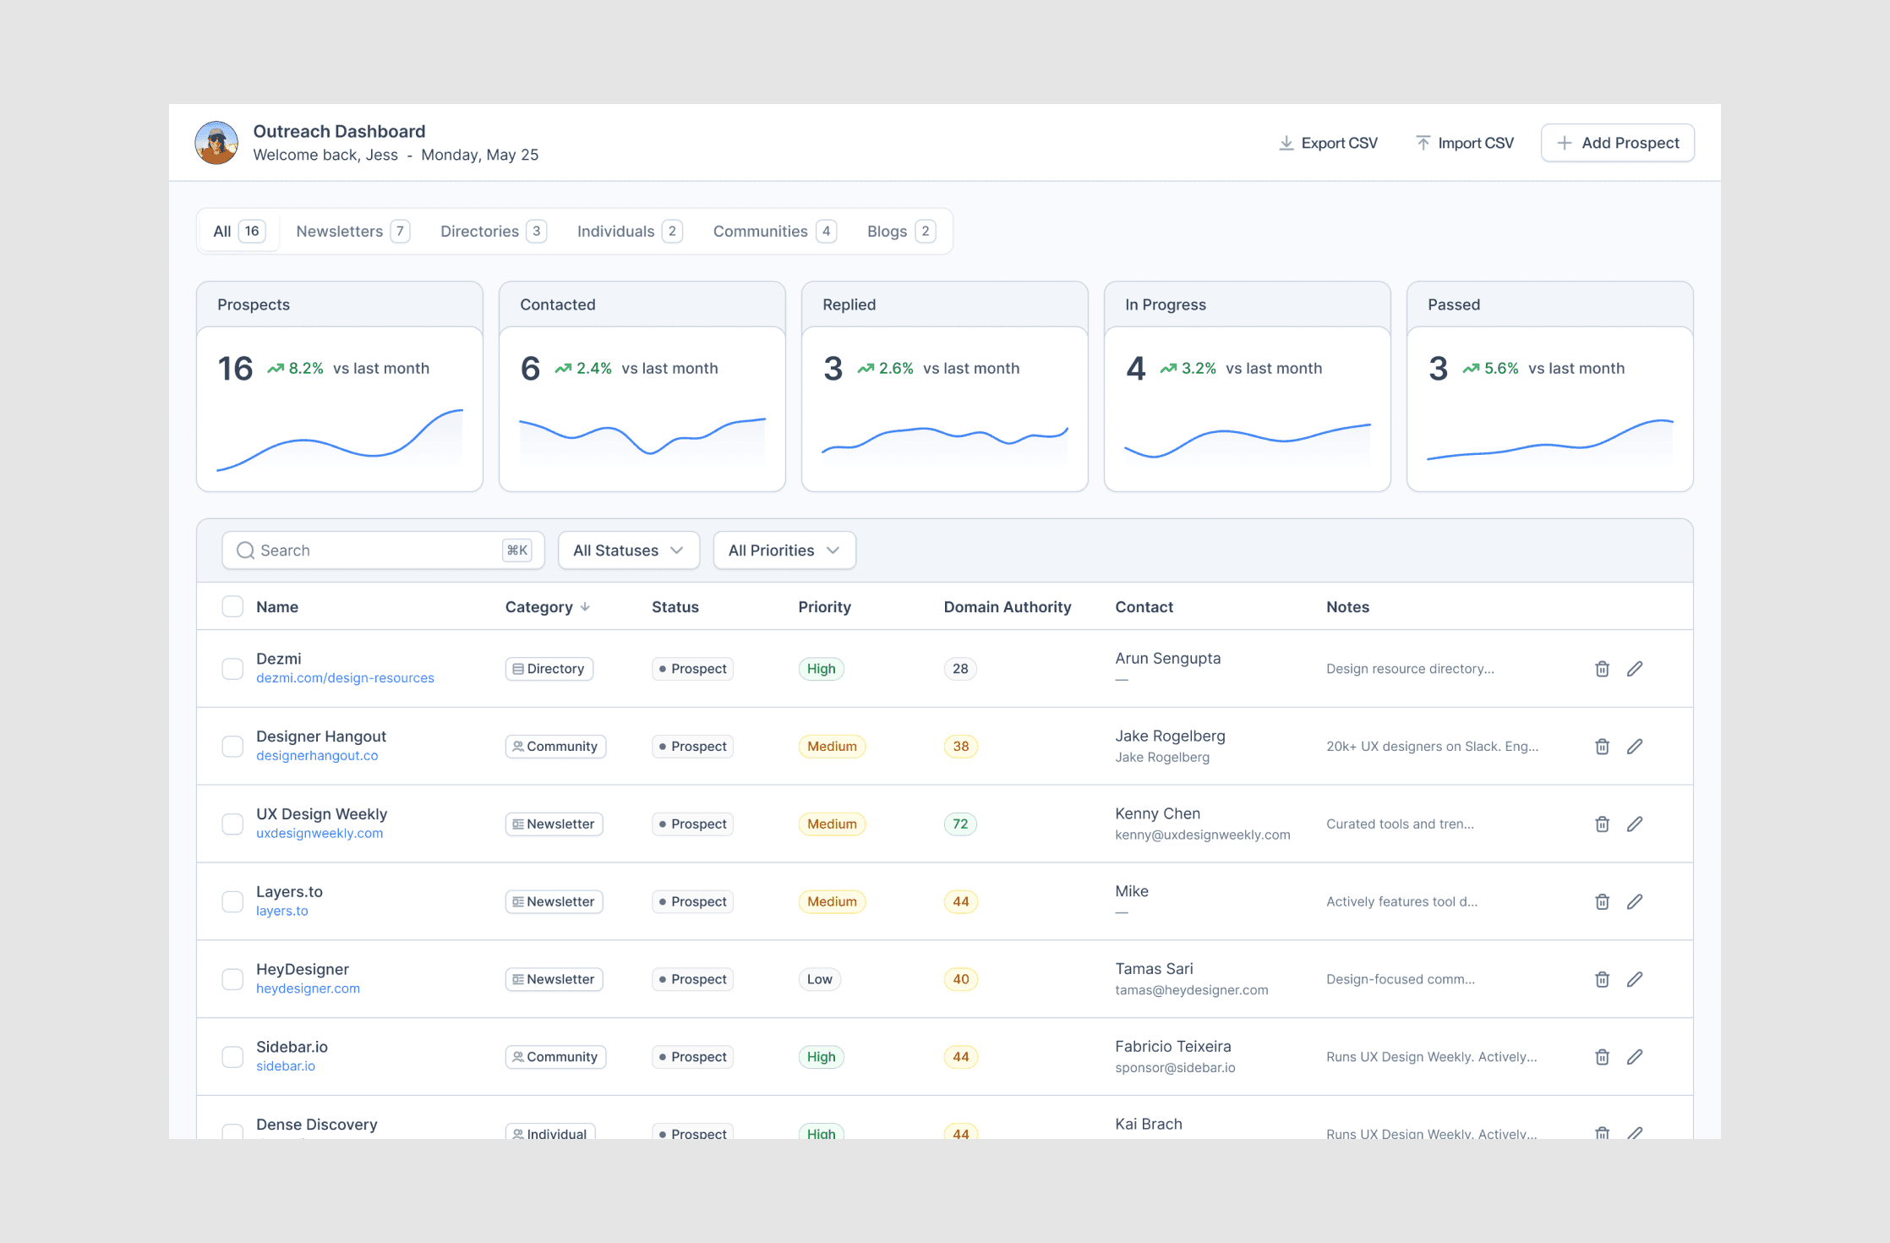Switch to the Directories tab
Screen dimensions: 1890x1243
[x=494, y=232]
